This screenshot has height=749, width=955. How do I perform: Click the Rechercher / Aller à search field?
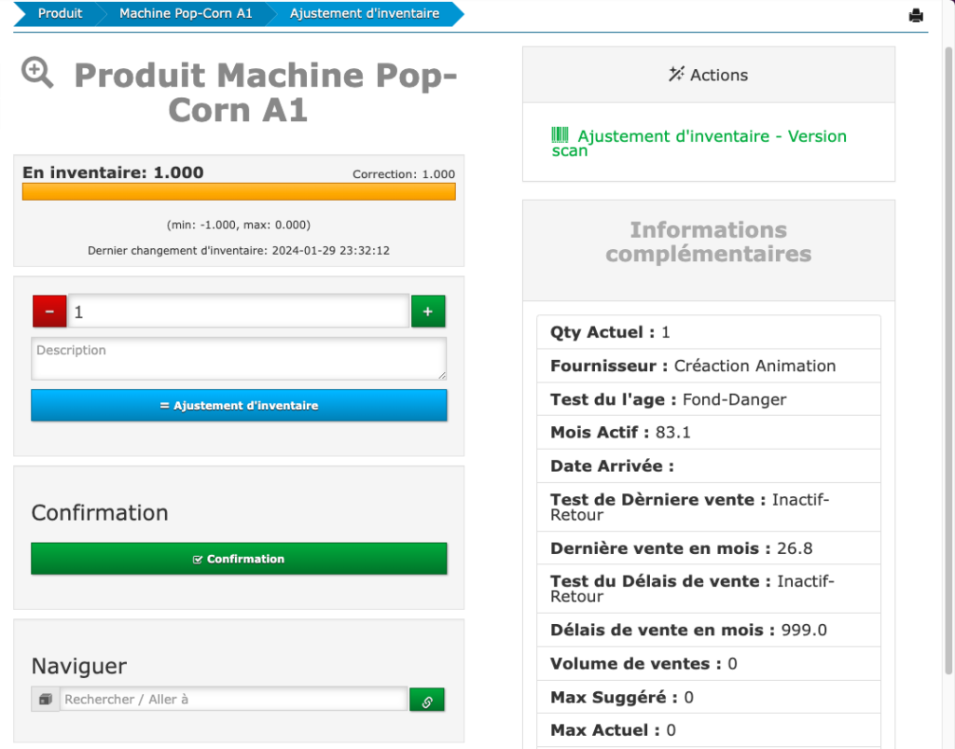coord(233,700)
